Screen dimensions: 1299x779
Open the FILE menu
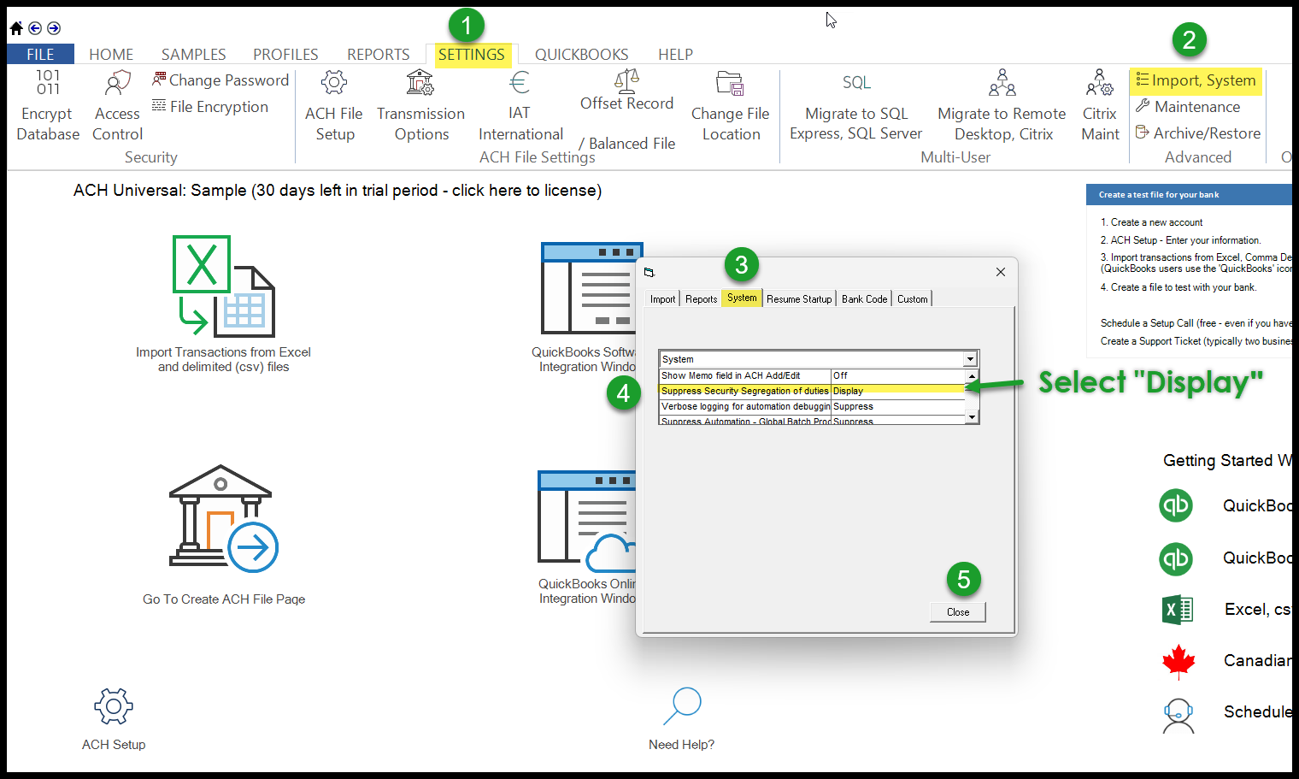(x=40, y=54)
